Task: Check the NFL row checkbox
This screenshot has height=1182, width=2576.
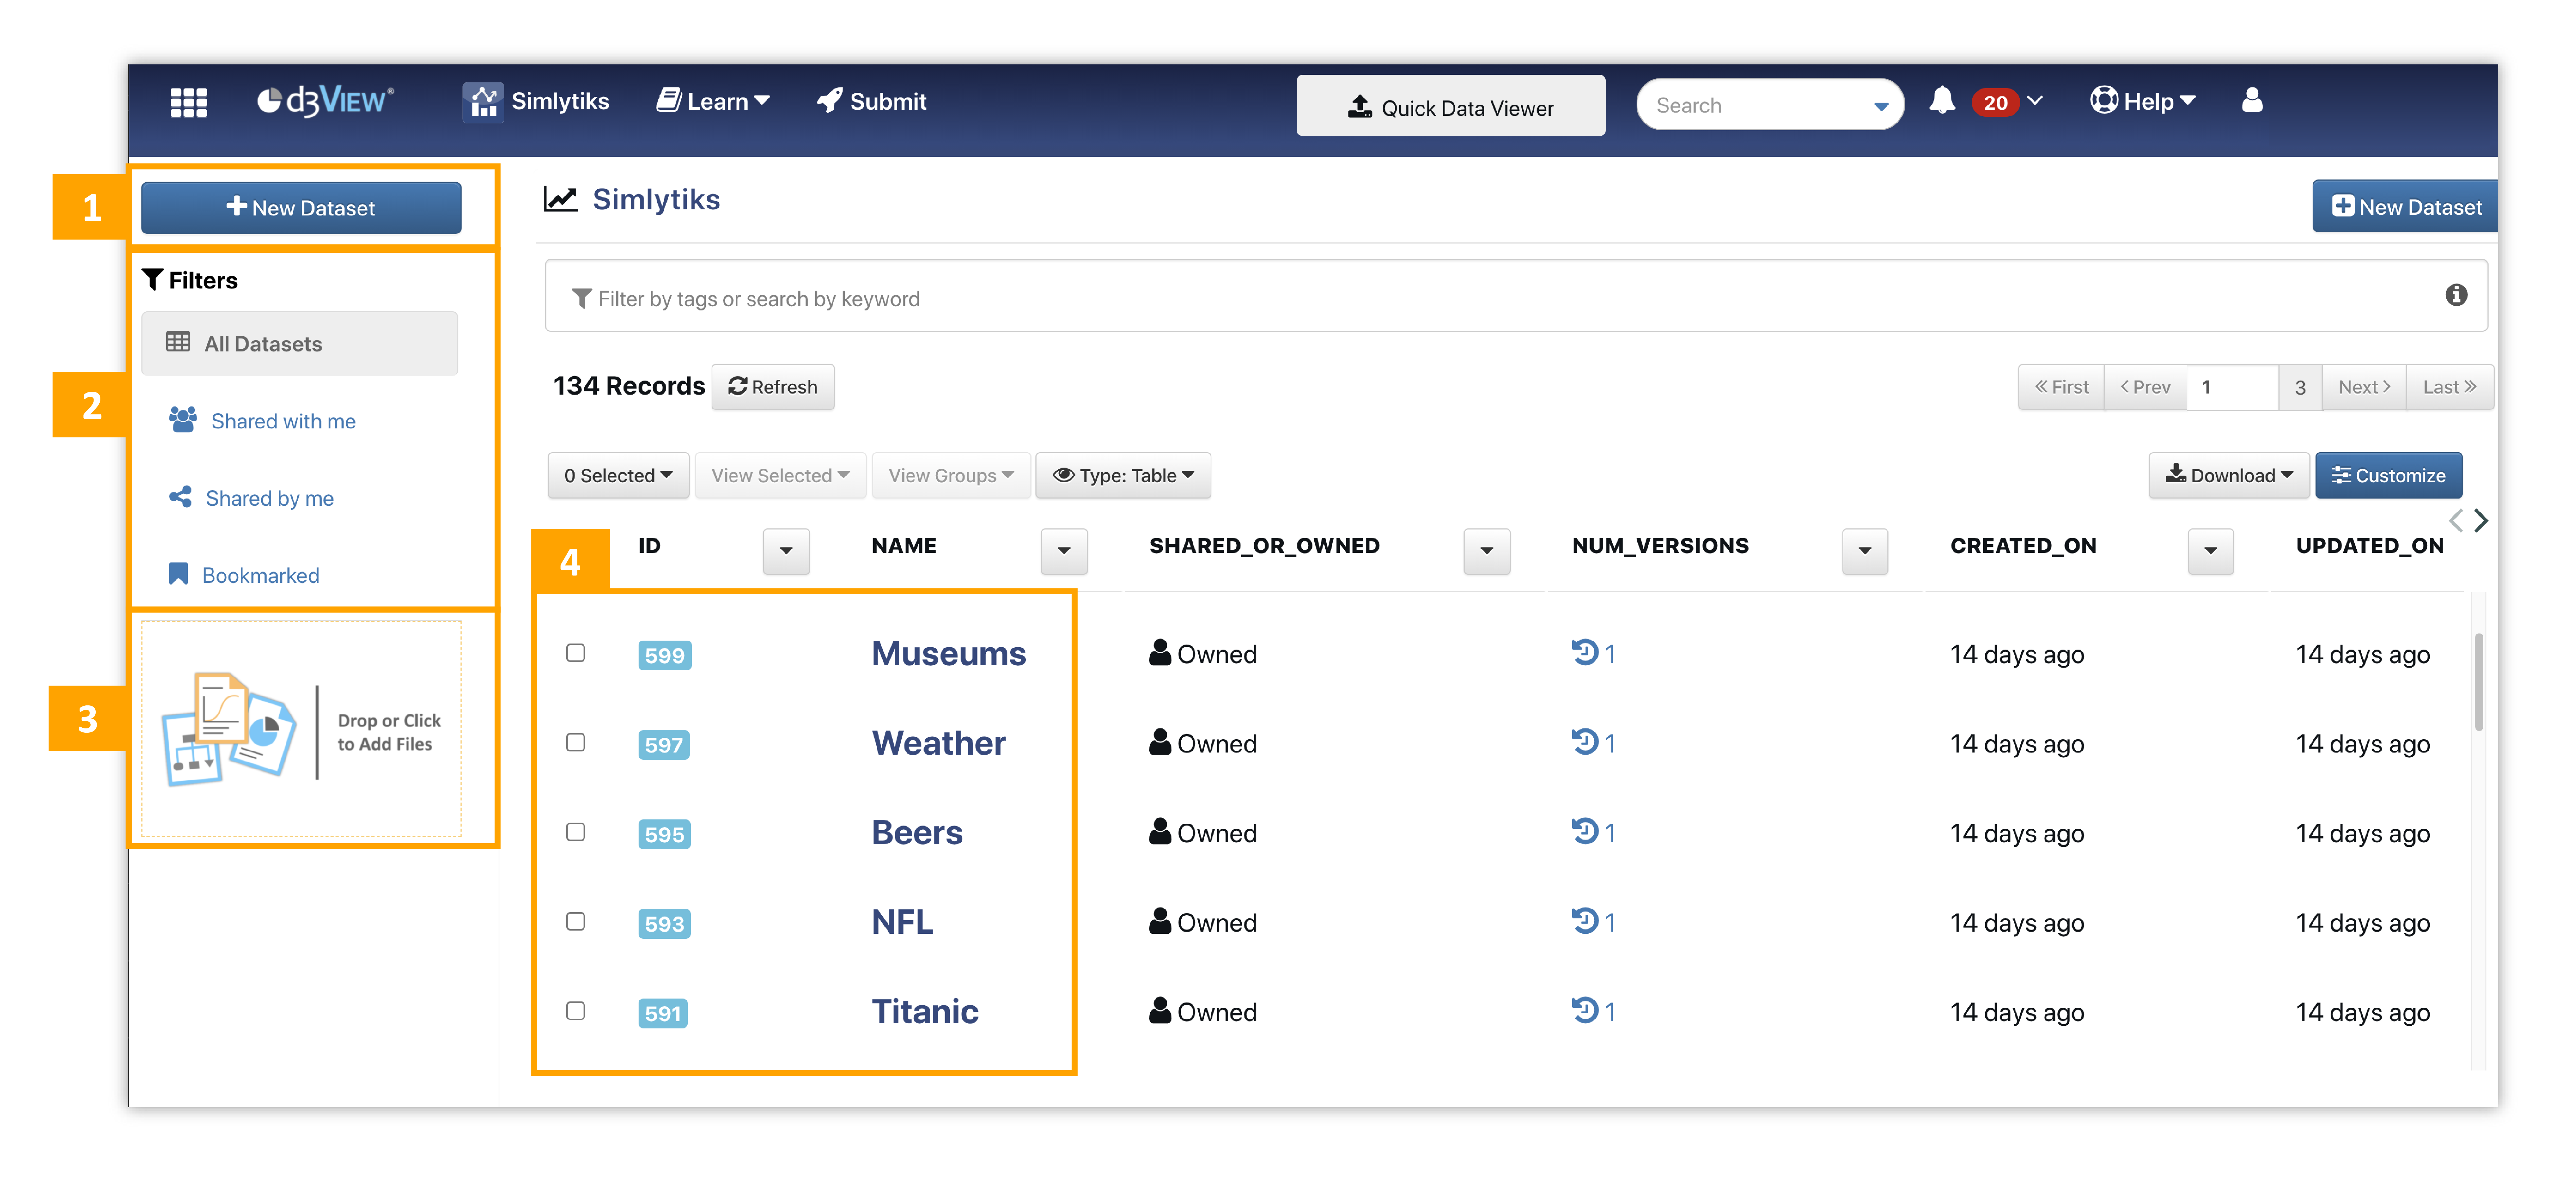Action: coord(576,922)
